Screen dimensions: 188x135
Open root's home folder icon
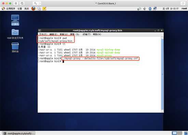tap(15, 34)
